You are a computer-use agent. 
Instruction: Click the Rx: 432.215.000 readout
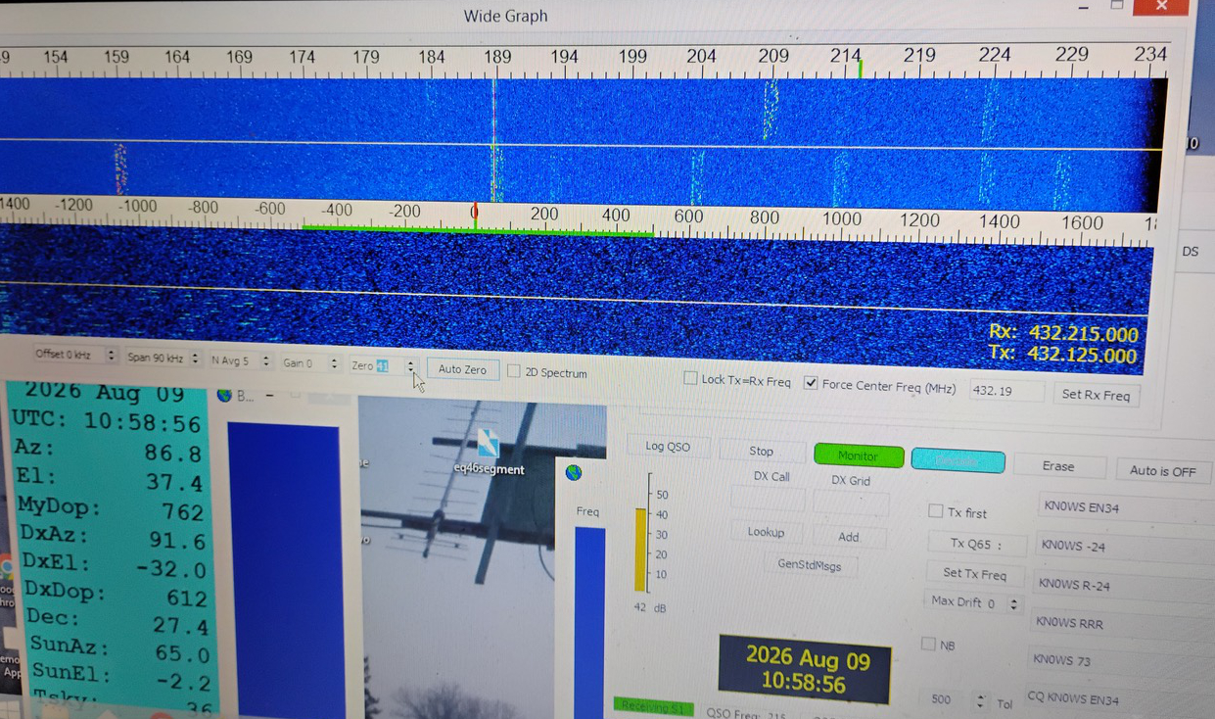click(1064, 334)
